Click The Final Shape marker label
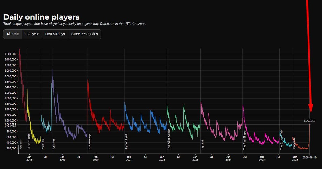Image resolution: width=322 pixels, height=169 pixels. pyautogui.click(x=244, y=140)
